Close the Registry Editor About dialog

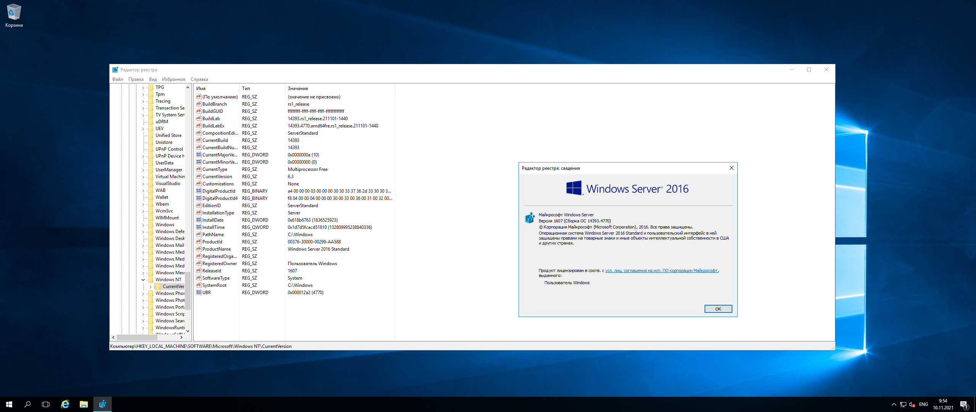[x=731, y=168]
